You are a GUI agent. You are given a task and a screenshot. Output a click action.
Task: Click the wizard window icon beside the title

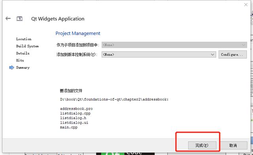(x=19, y=19)
